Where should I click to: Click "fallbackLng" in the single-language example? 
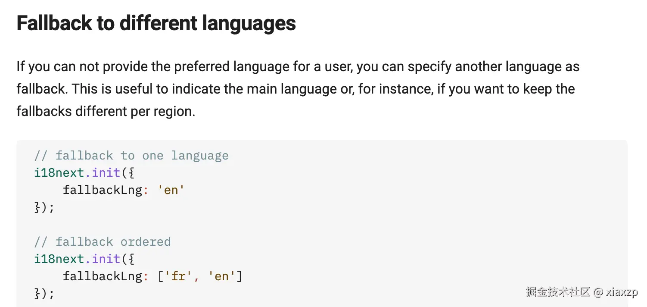pos(102,190)
